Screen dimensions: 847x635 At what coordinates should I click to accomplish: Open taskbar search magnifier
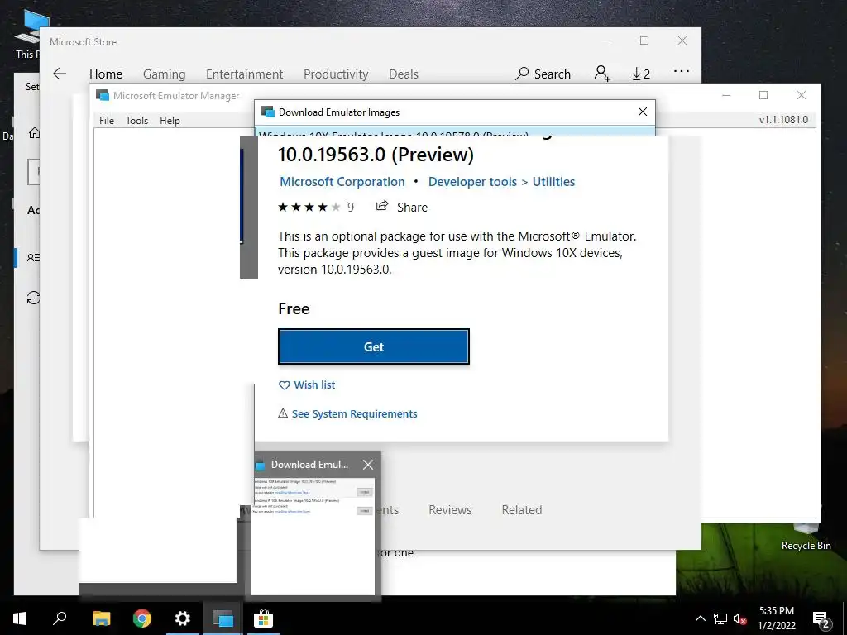(x=60, y=618)
